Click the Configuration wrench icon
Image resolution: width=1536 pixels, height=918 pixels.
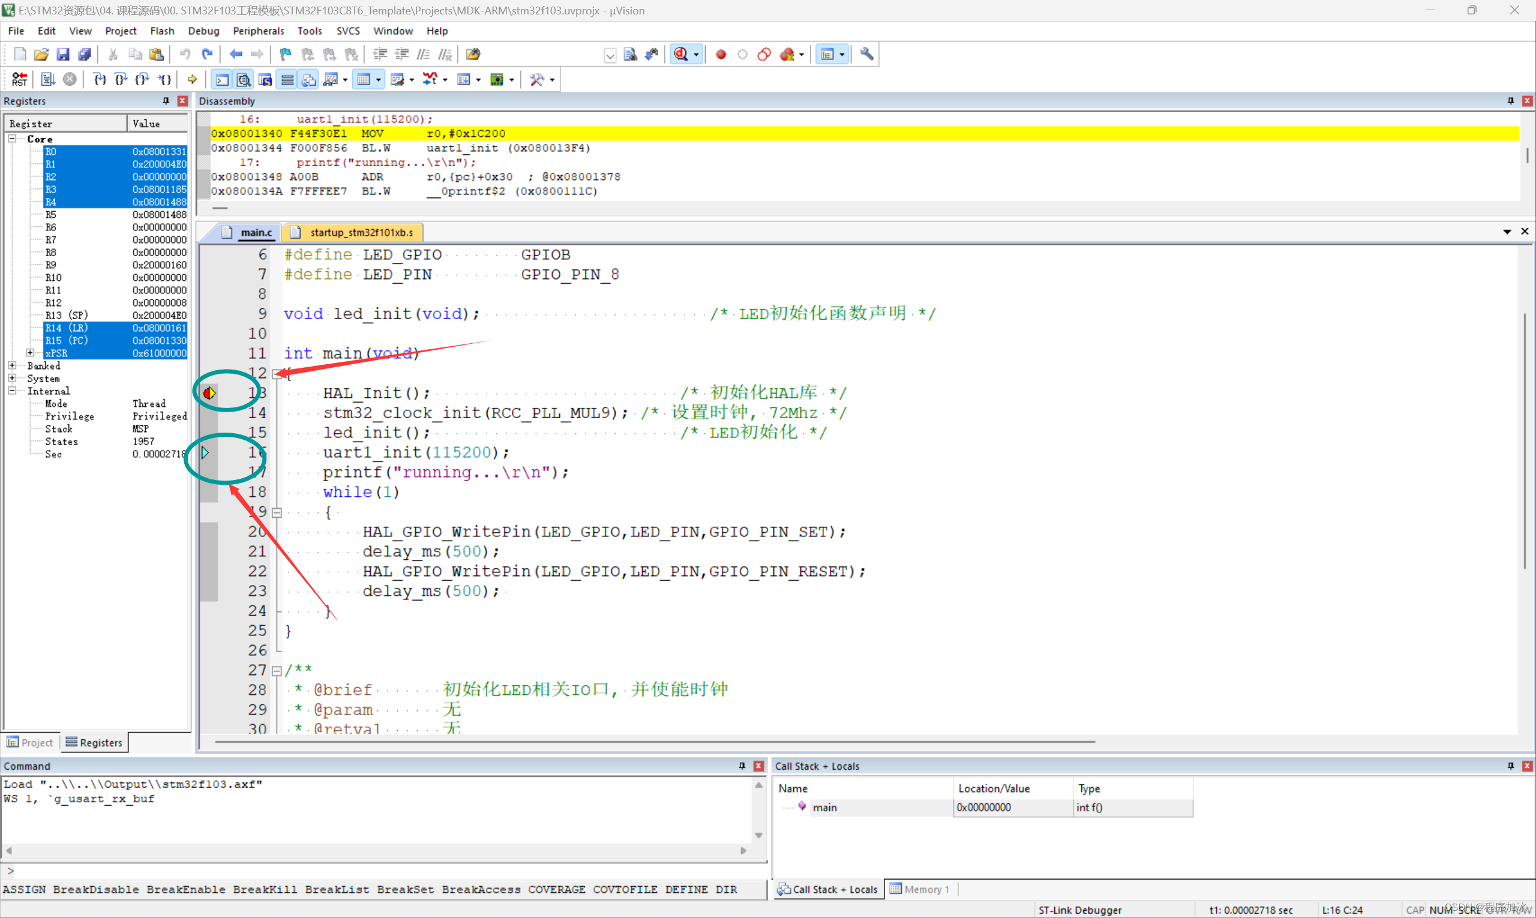click(x=866, y=55)
